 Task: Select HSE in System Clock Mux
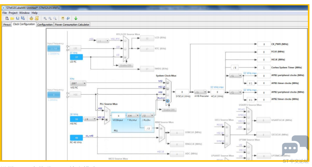168,95
